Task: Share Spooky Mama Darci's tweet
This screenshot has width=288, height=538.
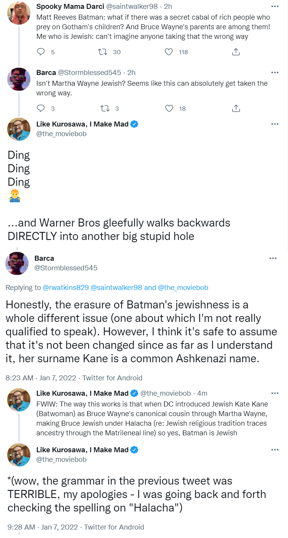Action: pyautogui.click(x=236, y=52)
